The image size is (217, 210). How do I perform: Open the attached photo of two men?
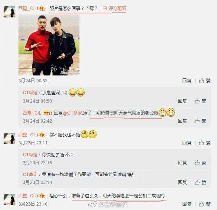click(49, 45)
